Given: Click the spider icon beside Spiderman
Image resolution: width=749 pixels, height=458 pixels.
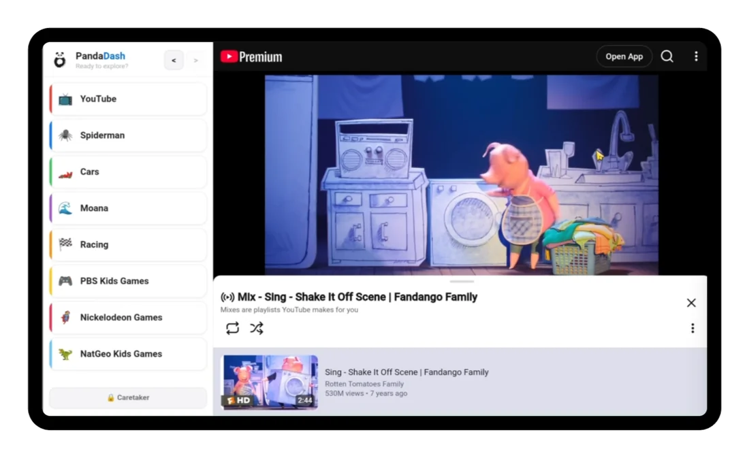Looking at the screenshot, I should (65, 135).
